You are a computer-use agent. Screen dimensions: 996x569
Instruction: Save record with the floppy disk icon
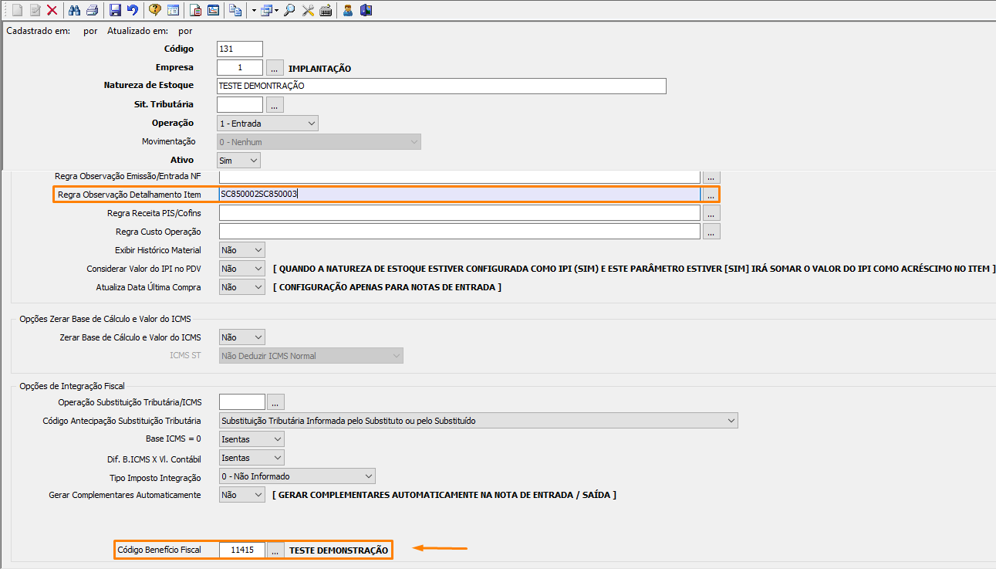point(115,10)
